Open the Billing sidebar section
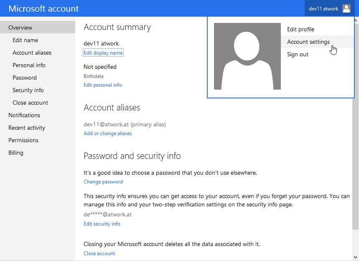 (x=16, y=153)
